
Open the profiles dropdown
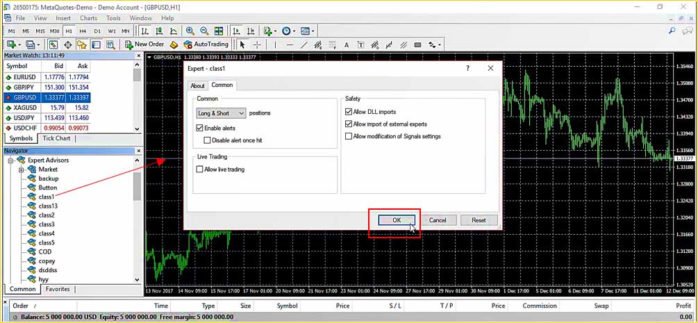[x=33, y=44]
